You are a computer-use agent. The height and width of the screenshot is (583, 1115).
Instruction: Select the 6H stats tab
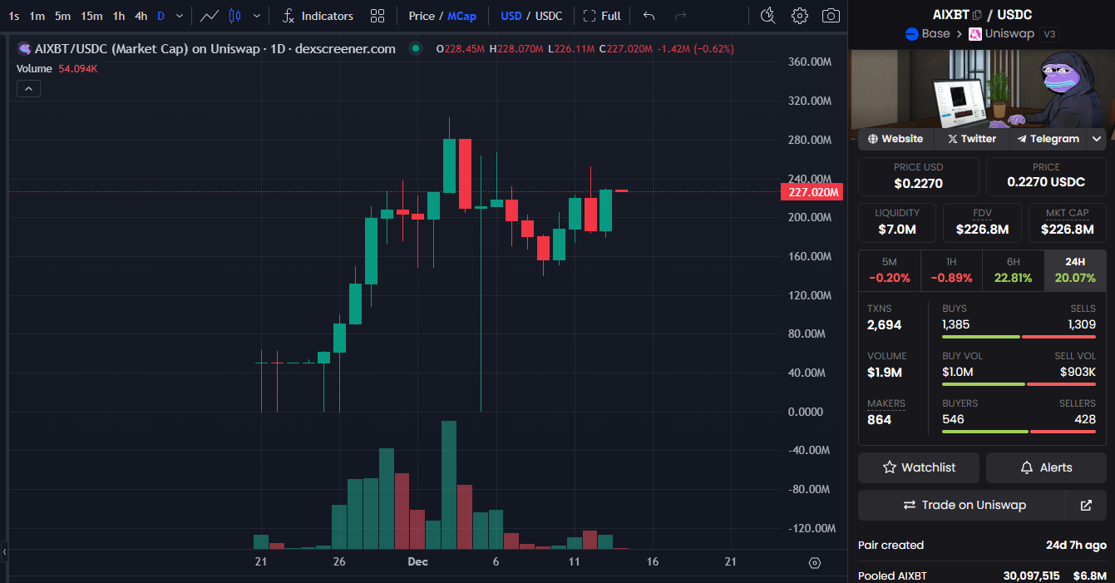(1013, 270)
